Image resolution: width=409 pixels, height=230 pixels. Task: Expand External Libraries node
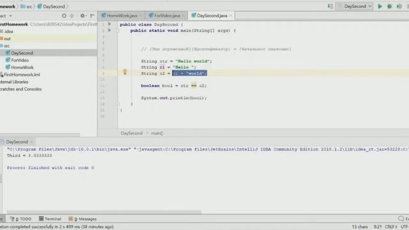(x=14, y=82)
